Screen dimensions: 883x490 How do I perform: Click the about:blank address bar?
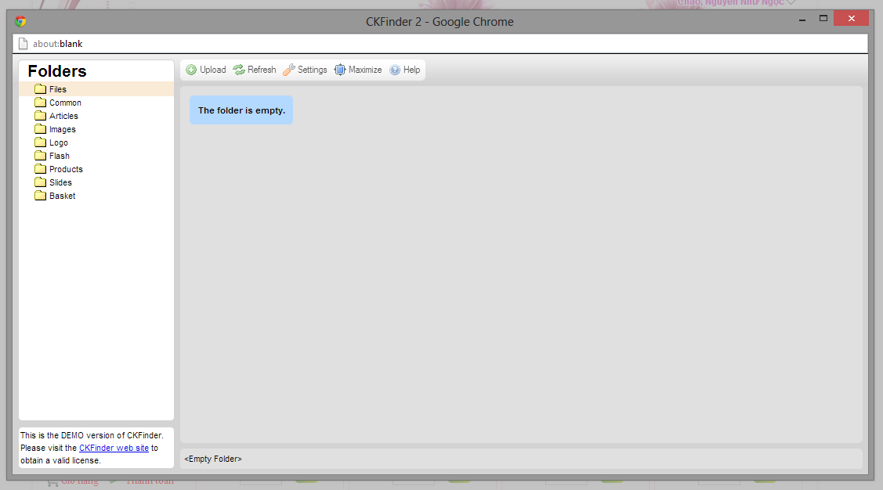[x=440, y=43]
